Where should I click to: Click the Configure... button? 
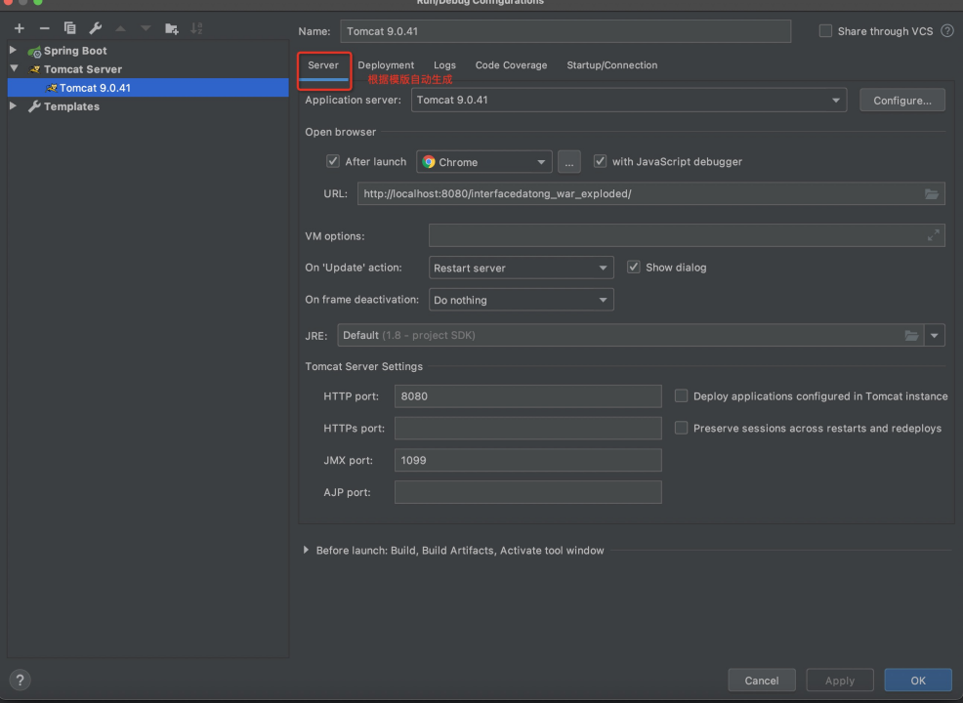(901, 100)
